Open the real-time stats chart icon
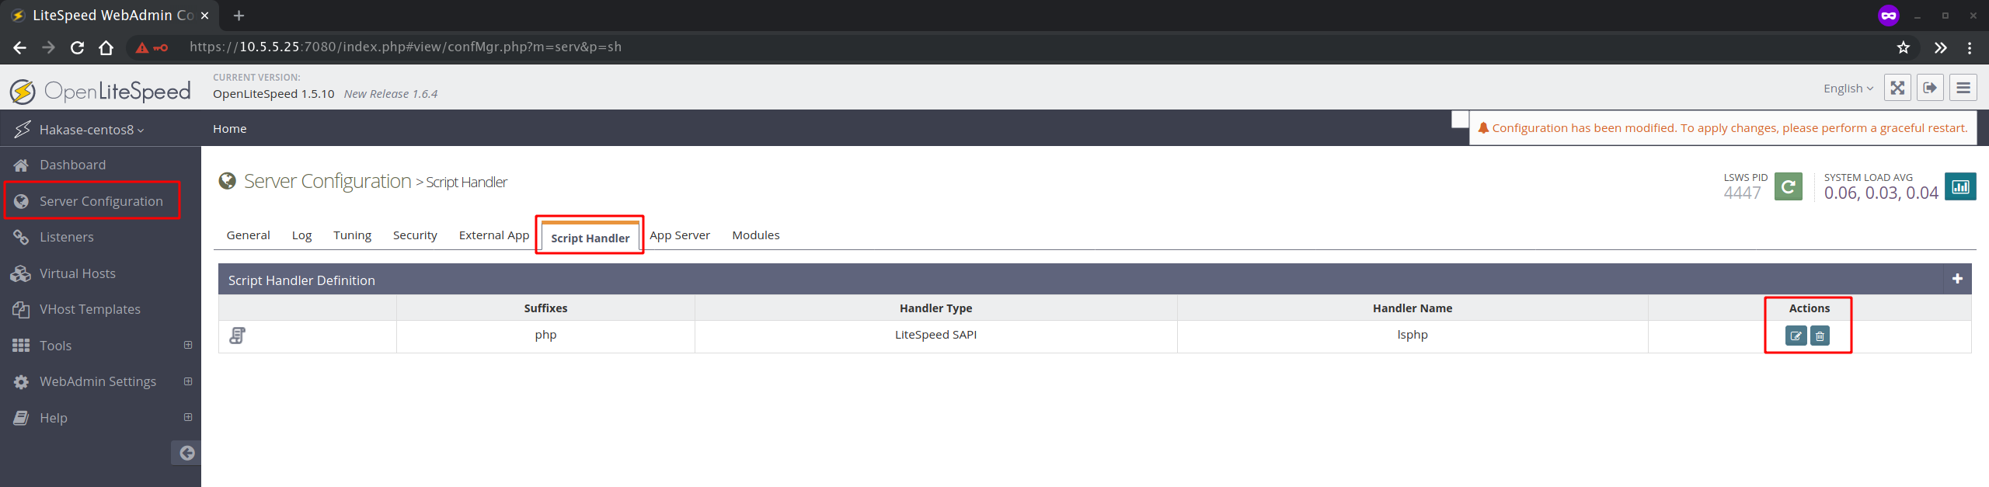This screenshot has height=487, width=1989. [1960, 186]
